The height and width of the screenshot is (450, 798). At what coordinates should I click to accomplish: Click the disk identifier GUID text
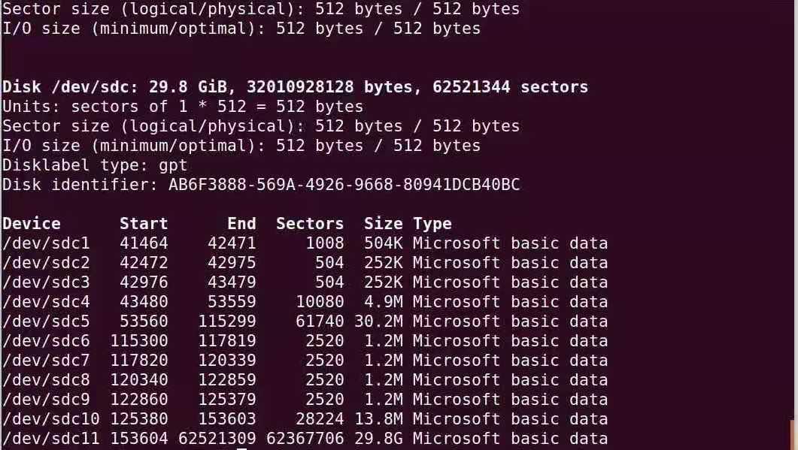[344, 185]
